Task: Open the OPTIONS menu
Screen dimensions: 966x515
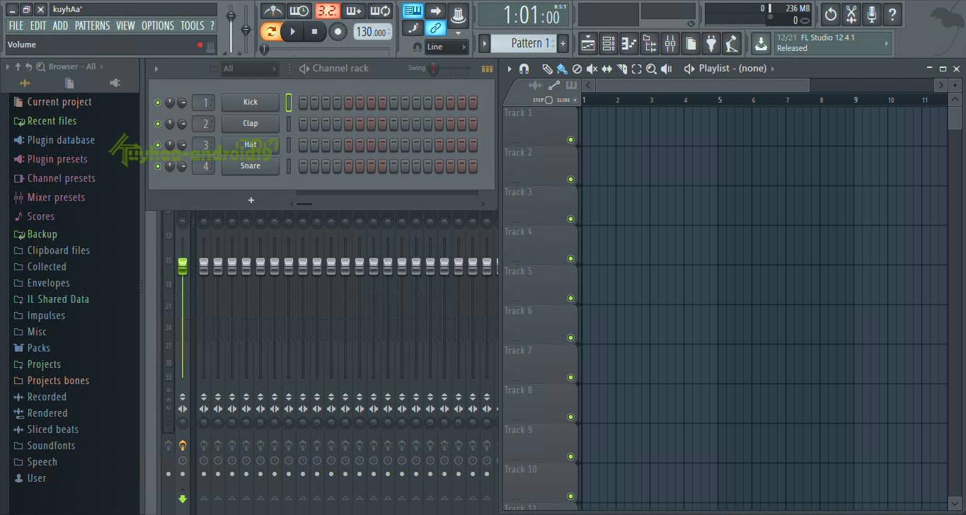Action: pos(158,25)
